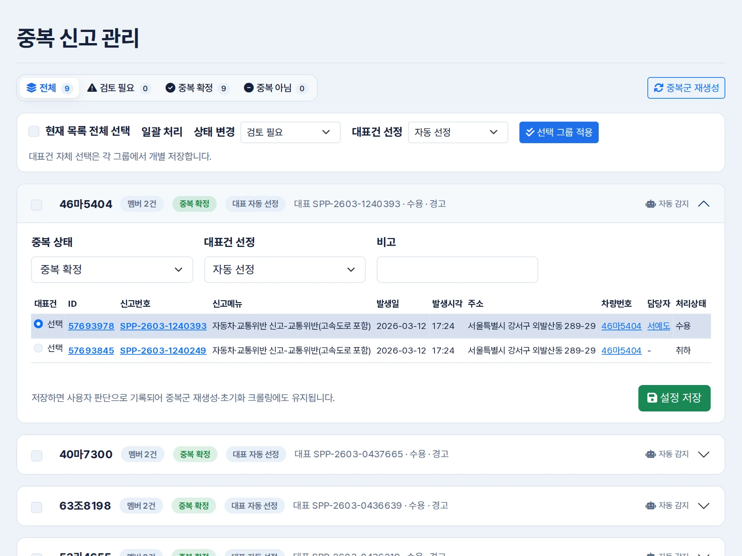Open the bulk 대표건 선정 dropdown in toolbar
Viewport: 742px width, 556px height.
point(458,133)
